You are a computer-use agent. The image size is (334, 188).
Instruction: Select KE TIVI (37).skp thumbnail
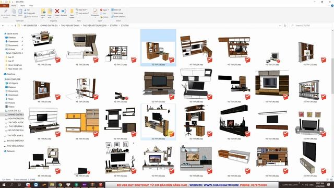[x=158, y=85]
